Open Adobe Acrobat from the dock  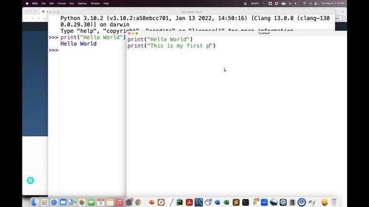pyautogui.click(x=189, y=202)
